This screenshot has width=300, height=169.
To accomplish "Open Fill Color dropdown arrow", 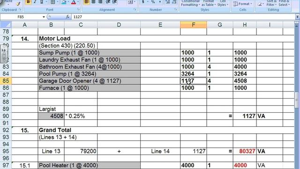I will coord(68,2).
